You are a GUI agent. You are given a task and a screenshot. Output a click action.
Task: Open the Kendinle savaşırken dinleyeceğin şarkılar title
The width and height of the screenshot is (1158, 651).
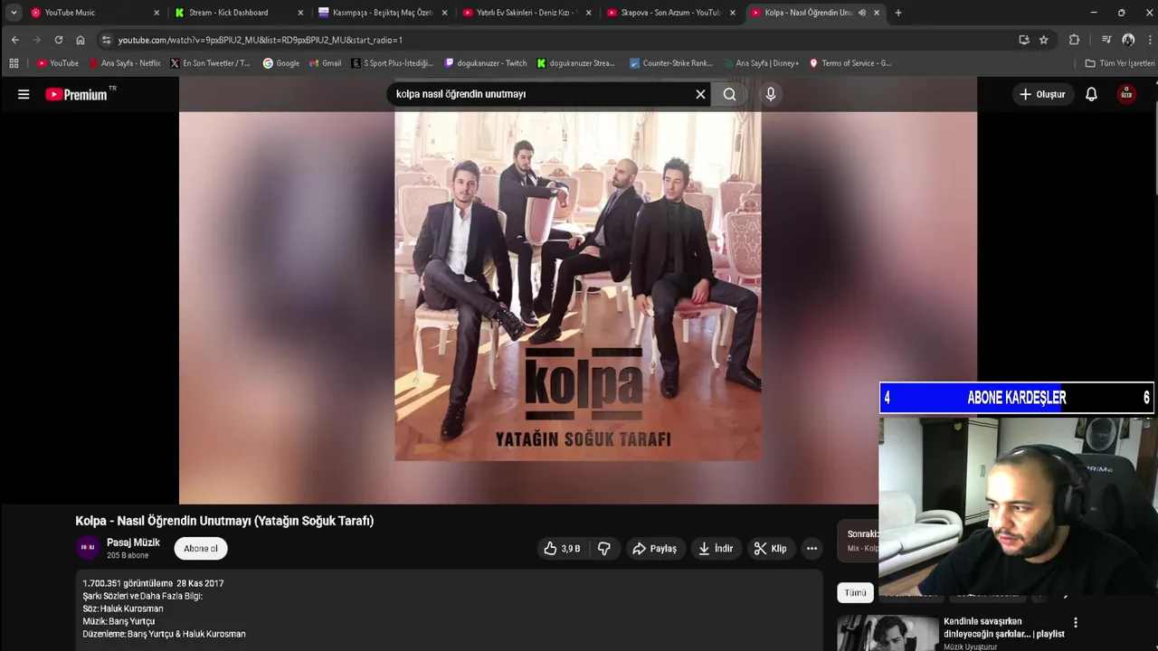tap(1003, 627)
